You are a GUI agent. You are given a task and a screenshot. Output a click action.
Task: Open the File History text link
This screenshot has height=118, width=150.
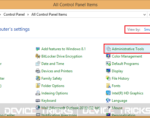(121, 78)
